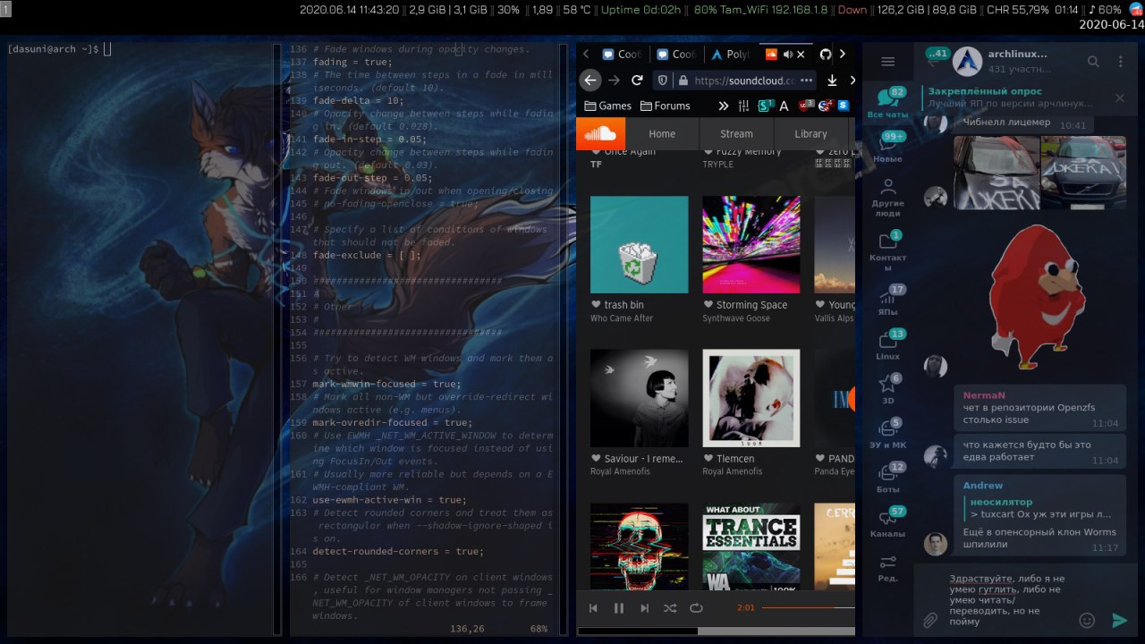Go to SoundCloud Library
This screenshot has width=1145, height=644.
810,134
